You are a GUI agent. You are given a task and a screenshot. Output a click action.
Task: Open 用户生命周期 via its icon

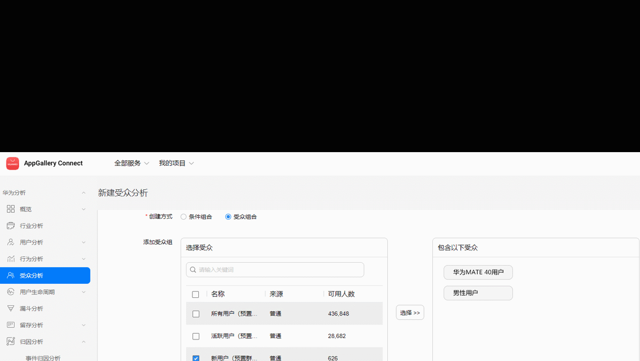(x=10, y=292)
